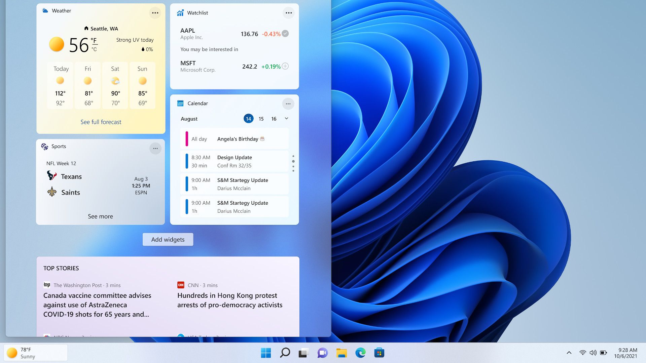Add MSFT to the watchlist
646x363 pixels.
(285, 66)
